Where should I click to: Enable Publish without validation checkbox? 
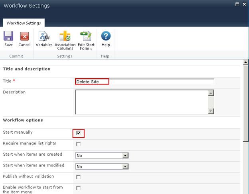(78, 177)
